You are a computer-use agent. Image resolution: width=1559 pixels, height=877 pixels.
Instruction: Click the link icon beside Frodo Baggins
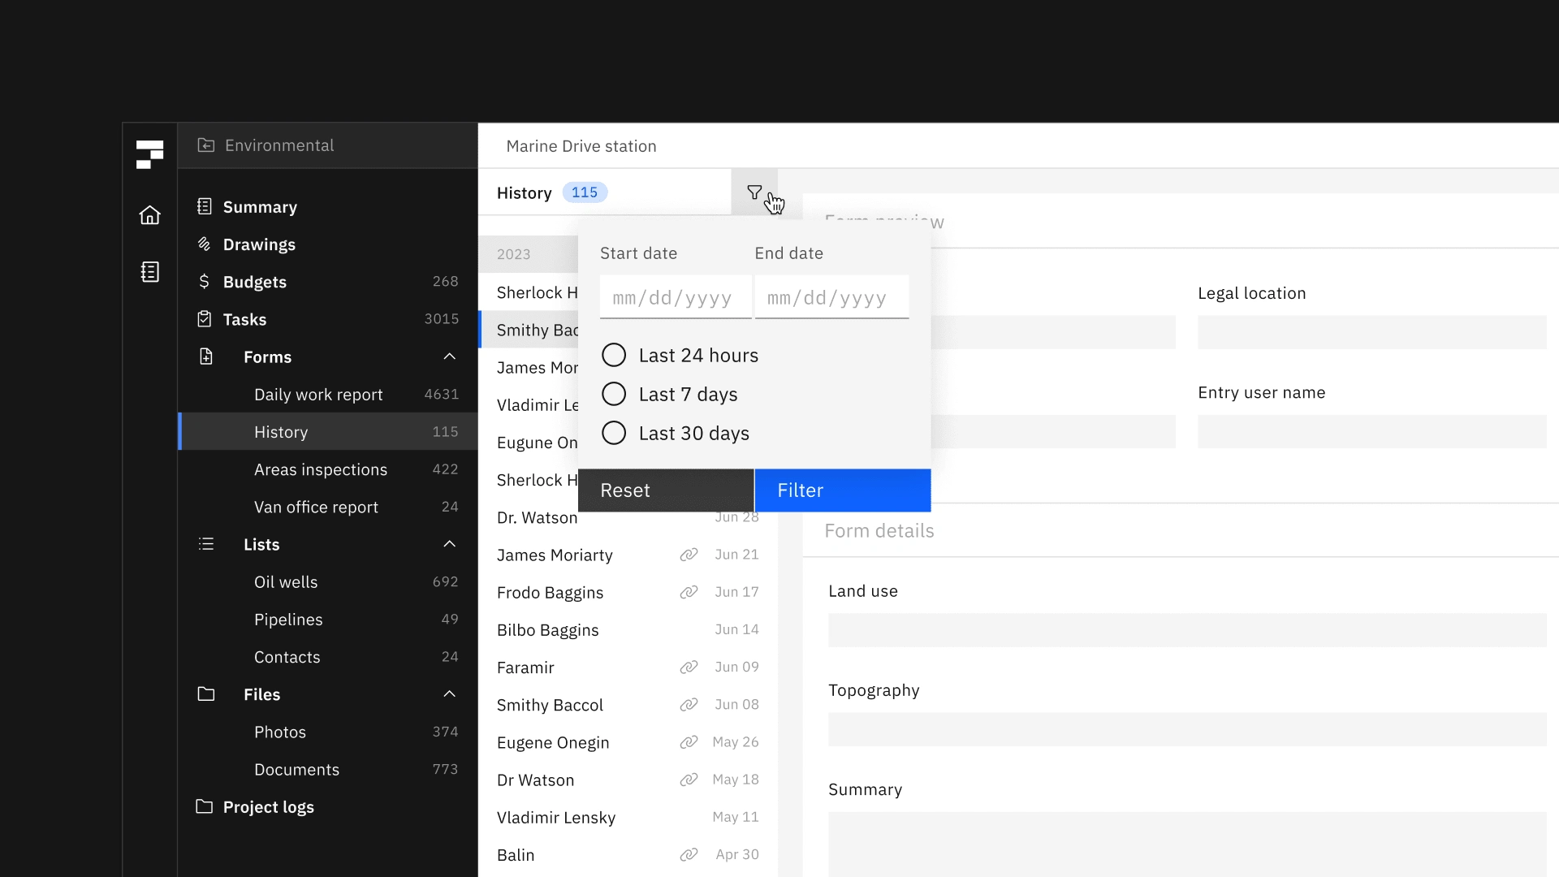click(689, 592)
